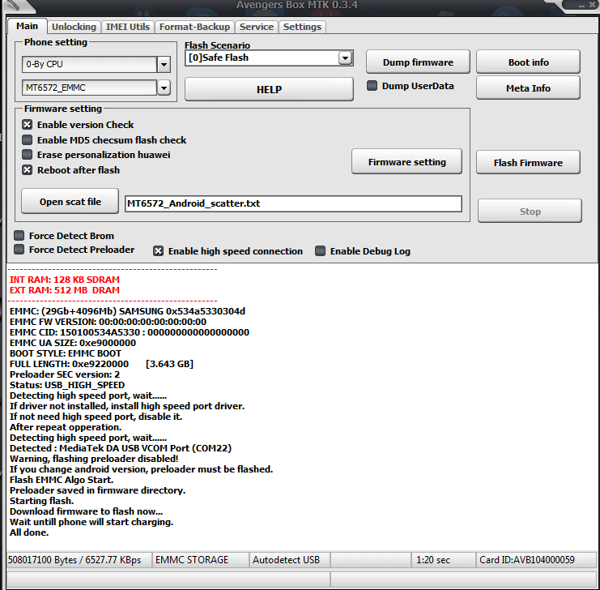Click the EMMC CID log line

(x=130, y=332)
